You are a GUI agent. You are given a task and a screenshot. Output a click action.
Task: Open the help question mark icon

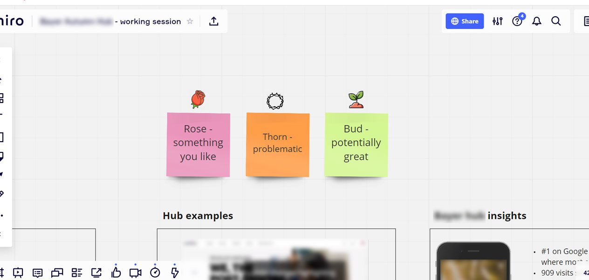point(517,21)
